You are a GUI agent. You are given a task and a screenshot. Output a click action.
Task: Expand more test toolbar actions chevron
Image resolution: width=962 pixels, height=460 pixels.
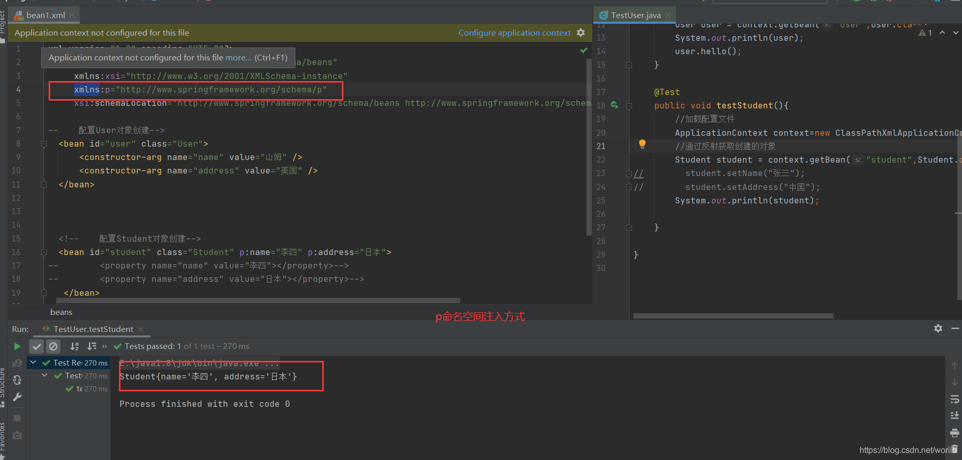(104, 346)
